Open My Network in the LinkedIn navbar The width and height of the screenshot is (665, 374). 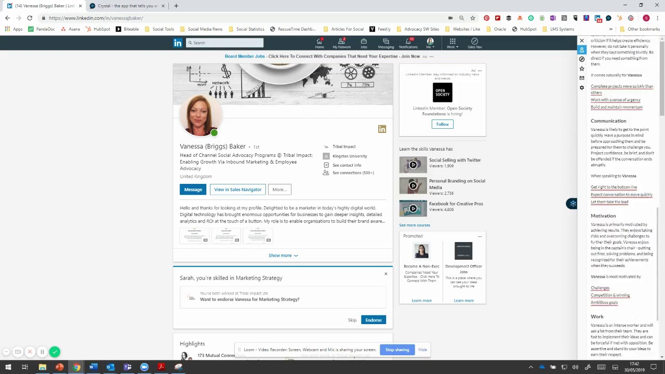click(341, 43)
